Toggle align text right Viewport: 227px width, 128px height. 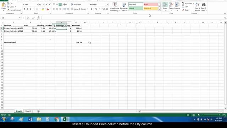(60, 9)
